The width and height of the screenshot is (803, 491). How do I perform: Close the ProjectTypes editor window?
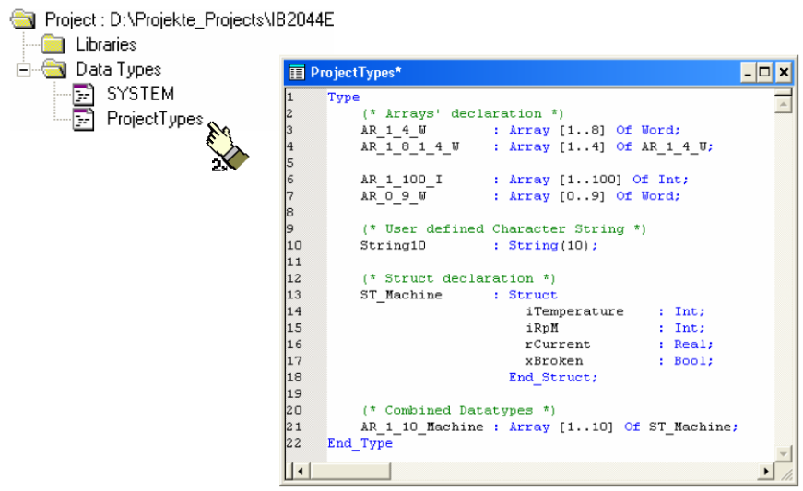coord(784,73)
